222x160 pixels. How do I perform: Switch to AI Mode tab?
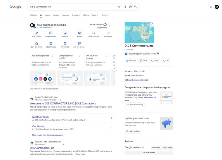point(33,15)
